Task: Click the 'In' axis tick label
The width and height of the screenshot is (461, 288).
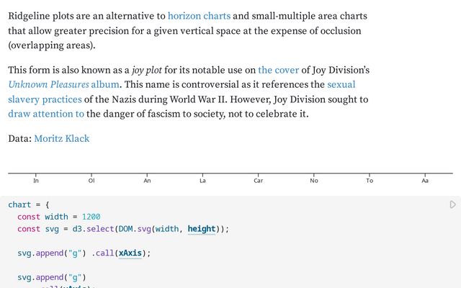Action: coord(36,181)
